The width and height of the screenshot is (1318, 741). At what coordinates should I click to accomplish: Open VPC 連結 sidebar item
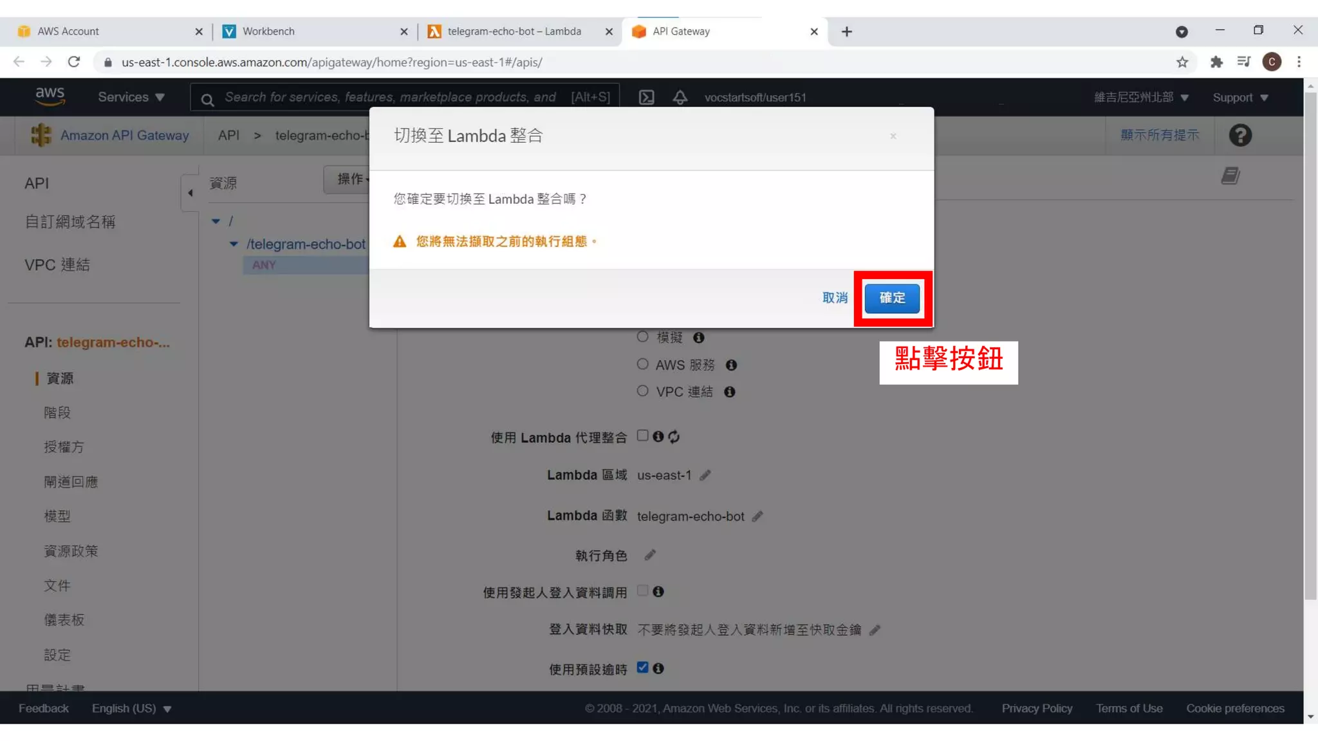57,265
